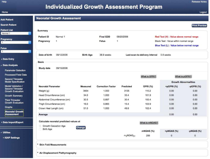Open the Patient List dropdown
Screen dimensions: 210x159
(x=16, y=33)
